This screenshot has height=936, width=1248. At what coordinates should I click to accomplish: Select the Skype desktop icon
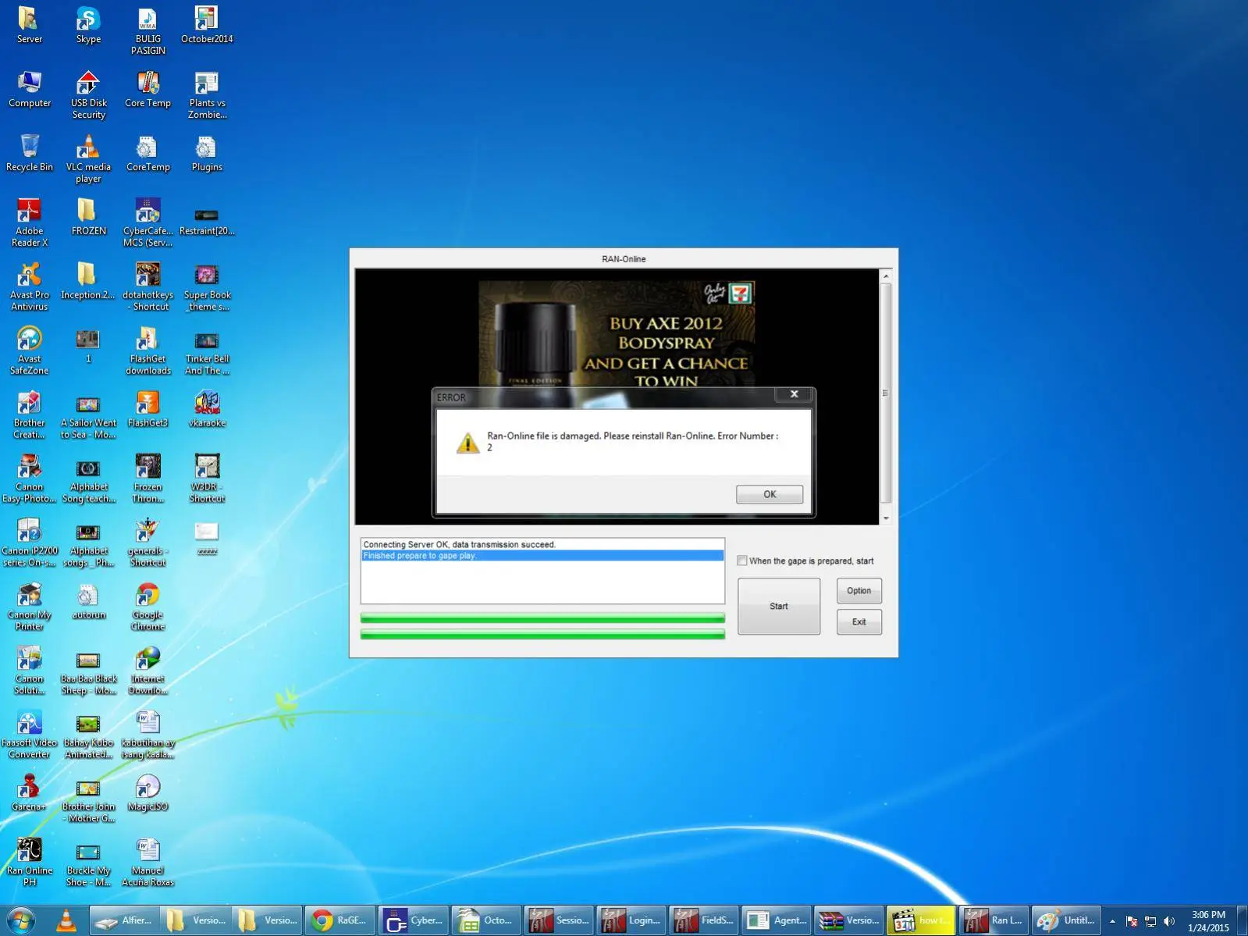click(x=88, y=25)
